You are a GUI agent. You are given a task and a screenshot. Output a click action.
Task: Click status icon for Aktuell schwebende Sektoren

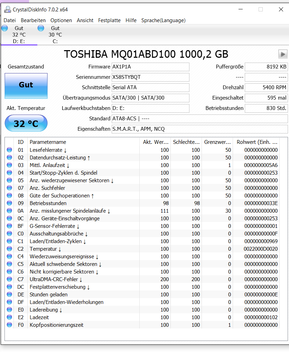[x=9, y=264]
